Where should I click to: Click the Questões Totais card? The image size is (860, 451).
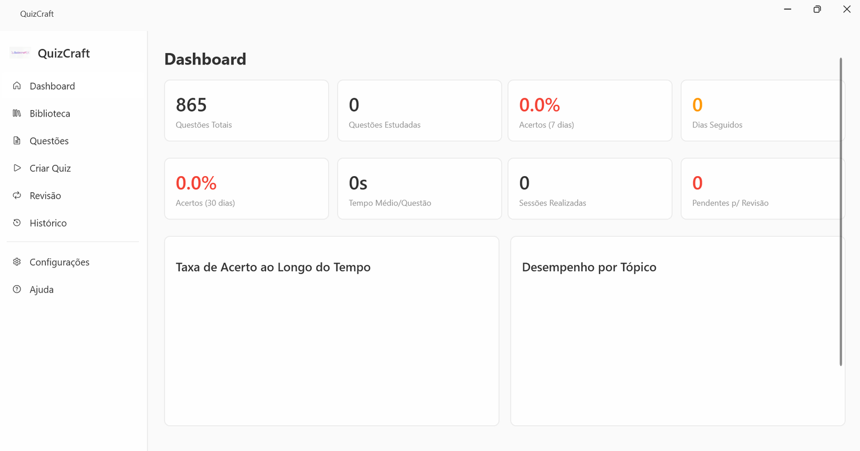246,111
